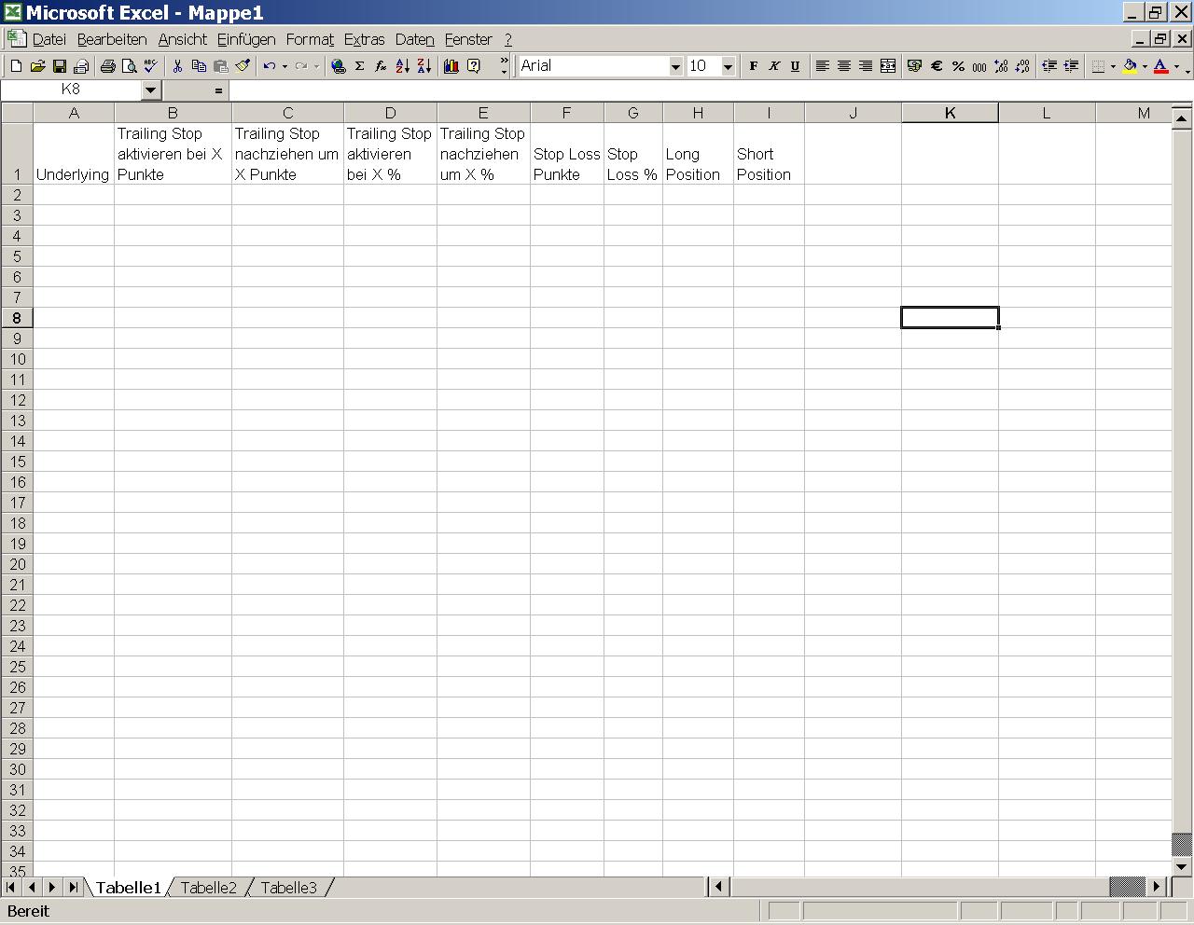Open the Datei menu
This screenshot has height=925, width=1194.
coord(49,39)
